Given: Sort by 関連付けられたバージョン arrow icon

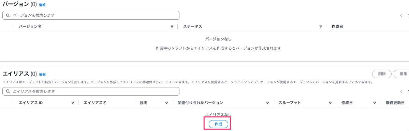Looking at the screenshot, I should [x=267, y=103].
